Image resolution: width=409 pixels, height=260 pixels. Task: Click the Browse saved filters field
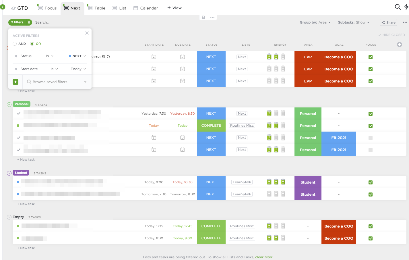click(57, 82)
